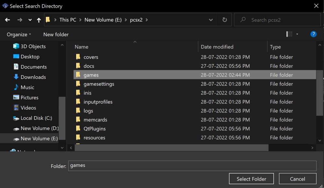Open the address bar dropdown arrow
The width and height of the screenshot is (324, 188).
211,20
